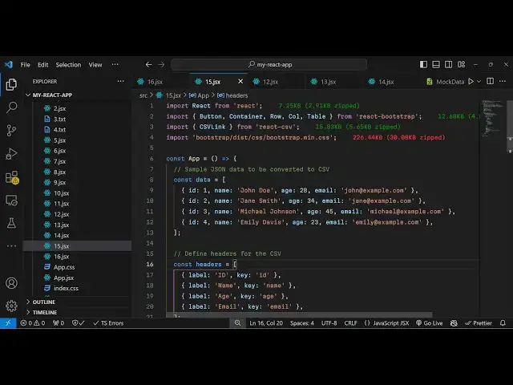Open the Remote Explorer view
The height and width of the screenshot is (385, 513).
(x=11, y=201)
